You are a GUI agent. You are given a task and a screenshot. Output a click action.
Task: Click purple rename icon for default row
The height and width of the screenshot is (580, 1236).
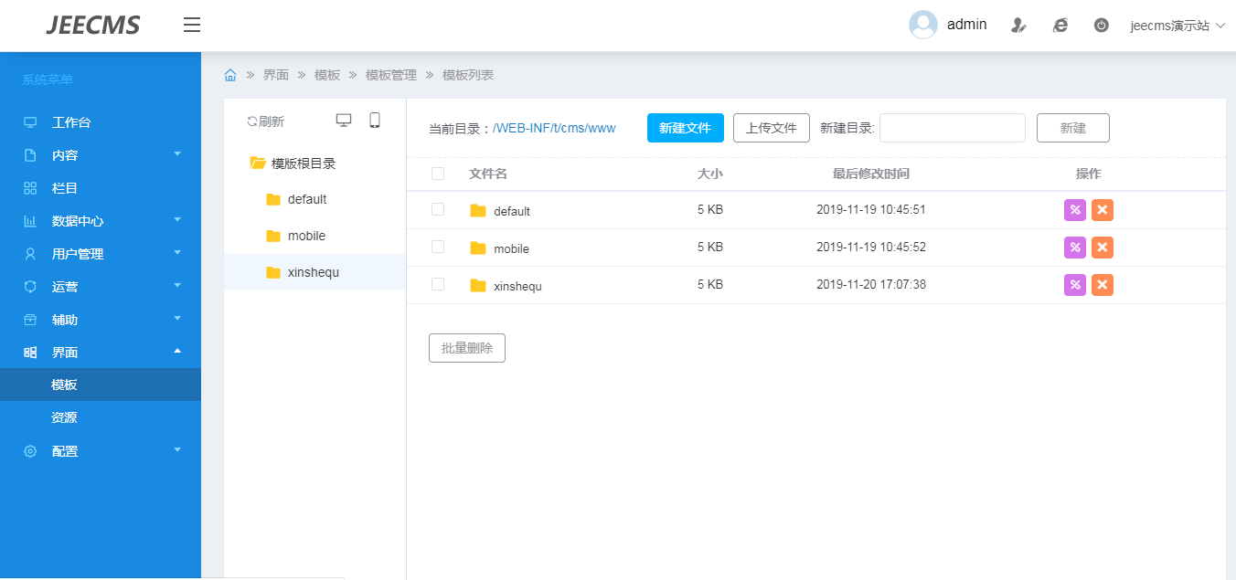1075,210
